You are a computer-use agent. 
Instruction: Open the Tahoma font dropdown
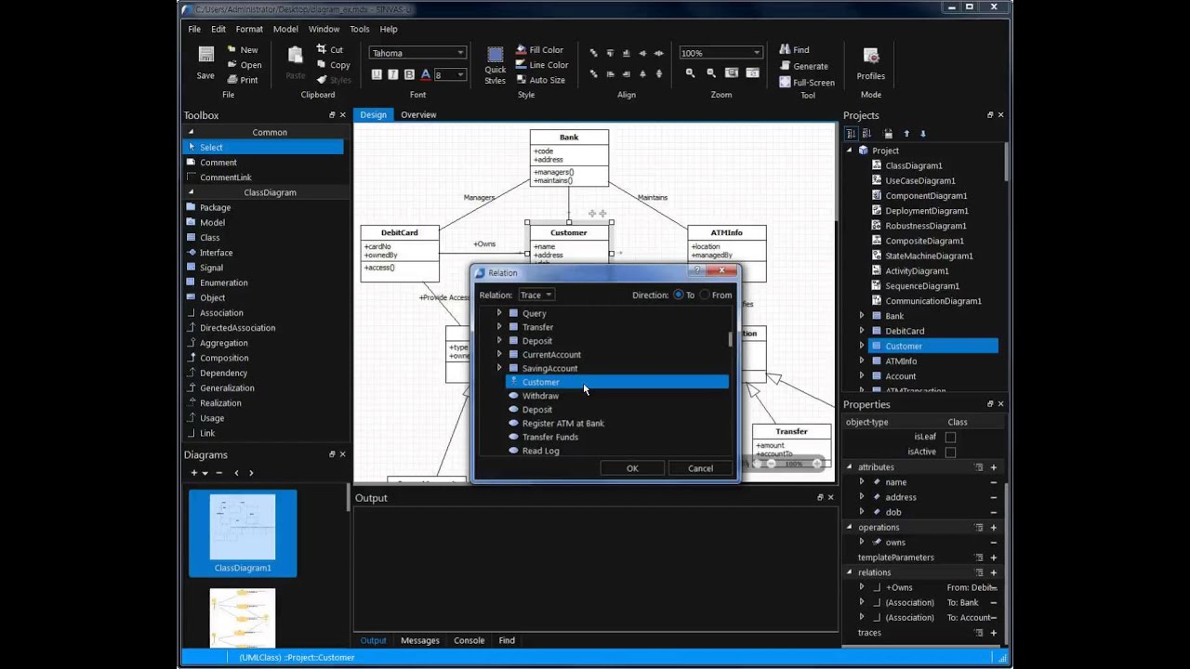[417, 53]
